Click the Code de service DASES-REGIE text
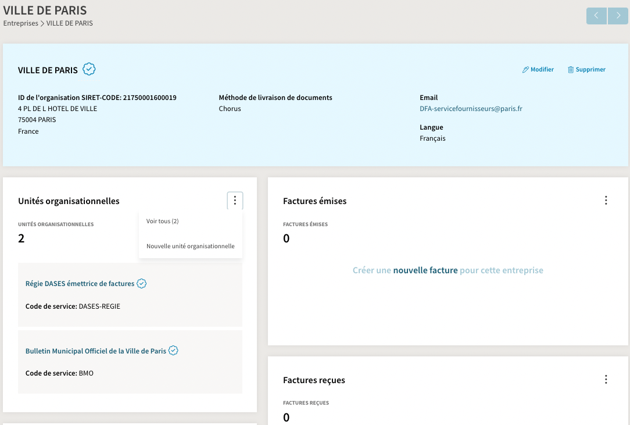 (x=73, y=306)
